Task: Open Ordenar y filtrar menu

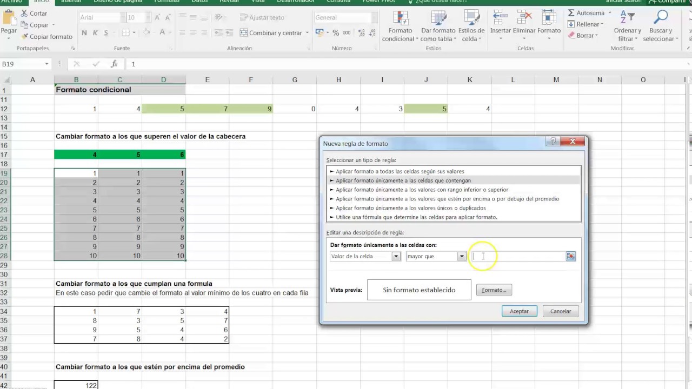Action: (x=628, y=26)
